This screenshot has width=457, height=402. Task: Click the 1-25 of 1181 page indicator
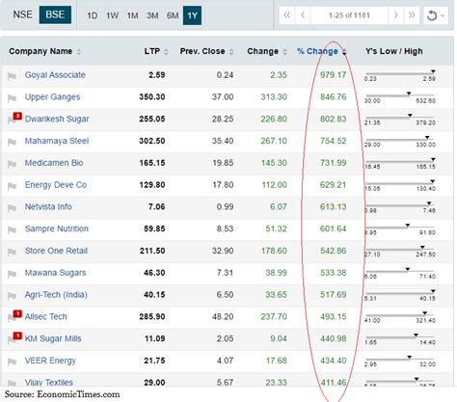pyautogui.click(x=349, y=15)
